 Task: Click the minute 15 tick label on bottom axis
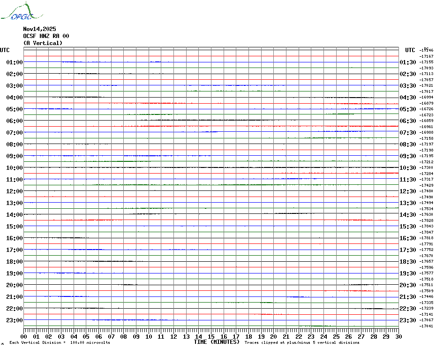211,336
